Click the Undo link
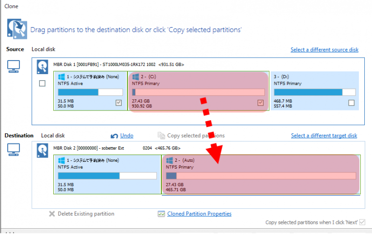Screen dimensions: 372x235 click(x=126, y=136)
